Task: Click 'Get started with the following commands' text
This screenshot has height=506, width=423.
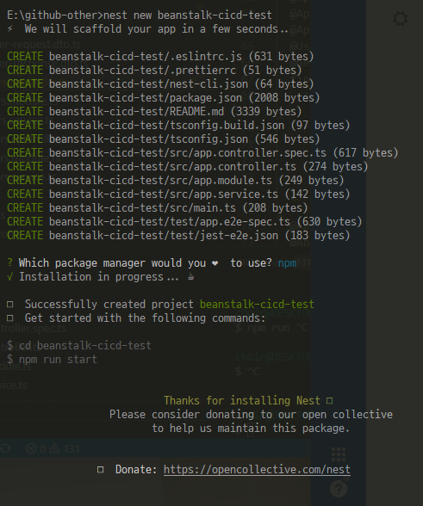Action: (145, 318)
